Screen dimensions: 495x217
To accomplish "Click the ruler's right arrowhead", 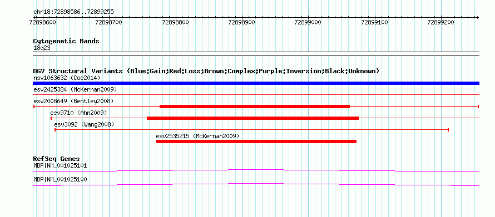I will click(x=478, y=17).
